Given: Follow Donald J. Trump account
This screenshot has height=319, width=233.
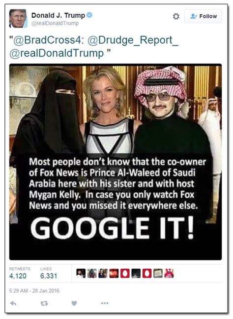Looking at the screenshot, I should click(203, 16).
